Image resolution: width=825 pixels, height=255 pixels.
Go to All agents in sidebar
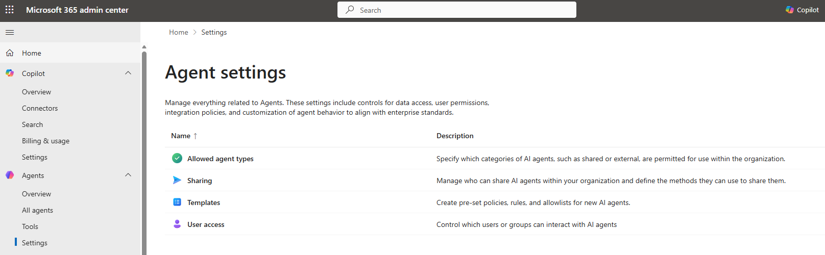37,210
